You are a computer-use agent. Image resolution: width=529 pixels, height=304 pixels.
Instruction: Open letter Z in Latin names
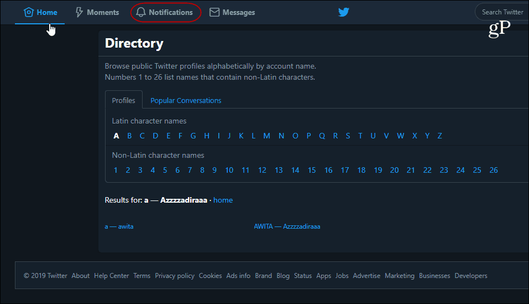[x=439, y=136]
